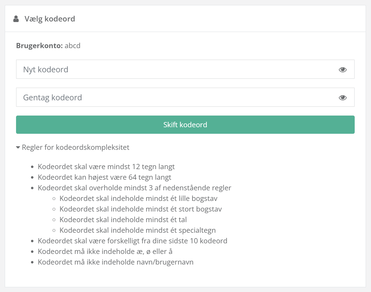Click the mindst 3 af nedenstående regler rule
The image size is (371, 292).
pos(134,188)
